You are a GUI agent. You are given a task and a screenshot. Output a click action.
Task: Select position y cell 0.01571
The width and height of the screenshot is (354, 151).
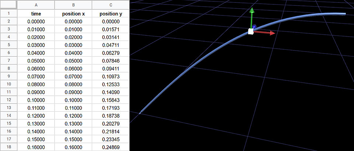(111, 29)
